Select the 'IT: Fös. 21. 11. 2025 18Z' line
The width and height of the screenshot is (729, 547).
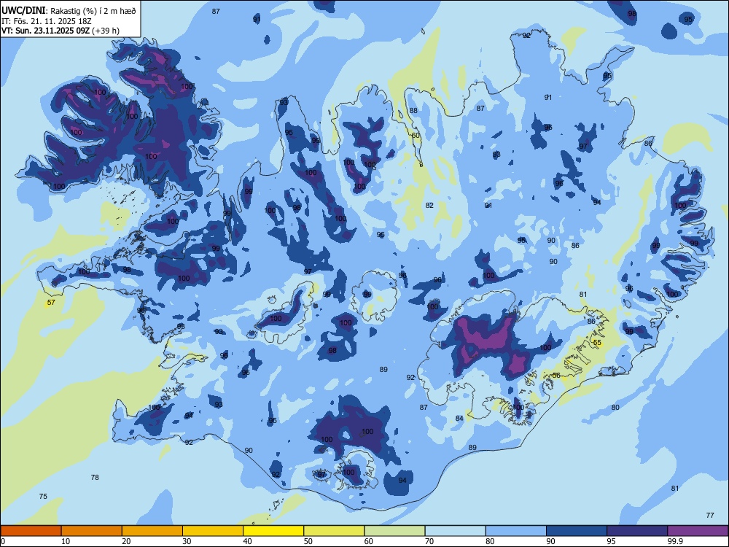(47, 21)
